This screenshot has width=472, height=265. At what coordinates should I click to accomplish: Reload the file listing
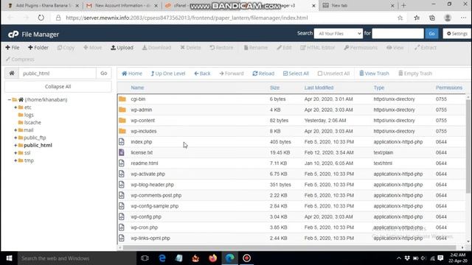pyautogui.click(x=263, y=74)
